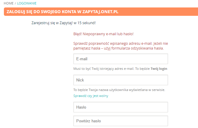Focus the Hasło password field
The width and height of the screenshot is (198, 128).
click(x=121, y=107)
